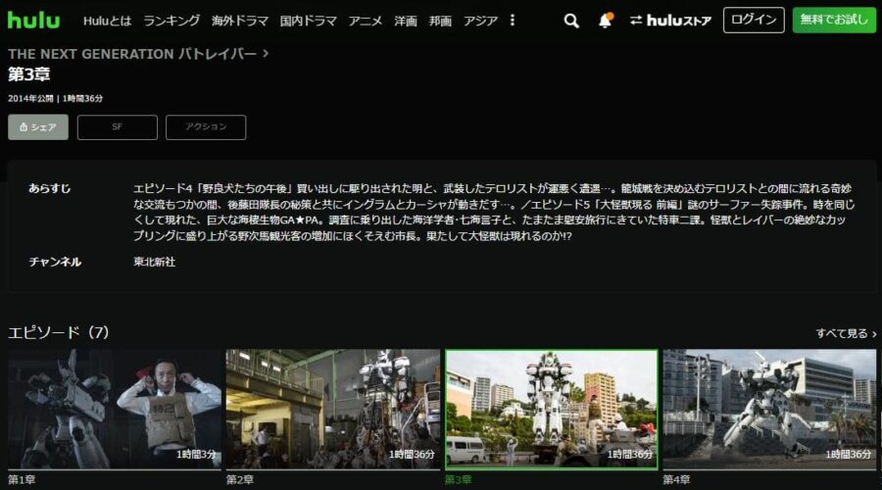
Task: Click the 第4章 title under thumbnail
Action: coord(676,480)
